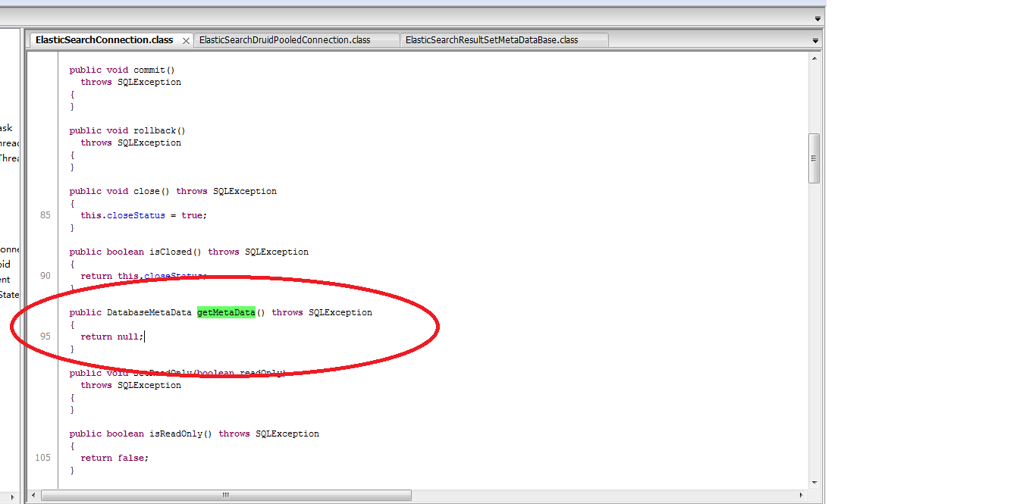Click 'public void close()' method declaration
The height and width of the screenshot is (504, 1029).
pyautogui.click(x=173, y=191)
